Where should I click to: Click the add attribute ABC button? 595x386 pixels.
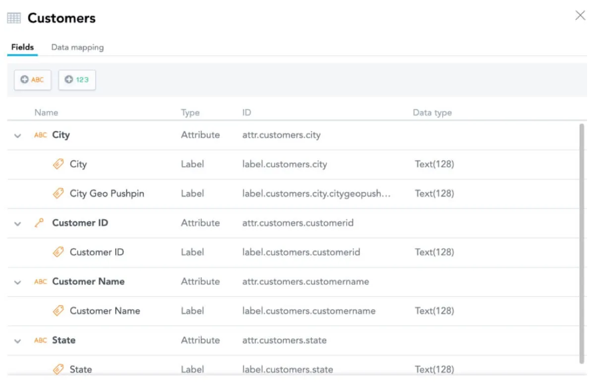point(33,80)
